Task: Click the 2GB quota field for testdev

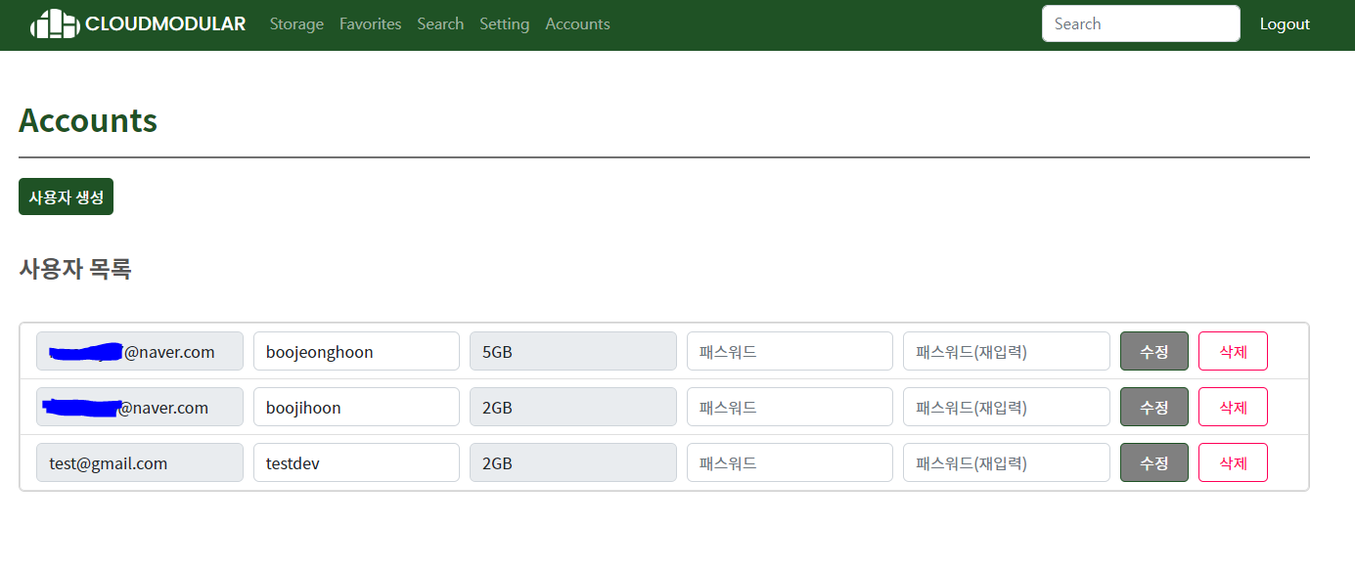Action: coord(573,462)
